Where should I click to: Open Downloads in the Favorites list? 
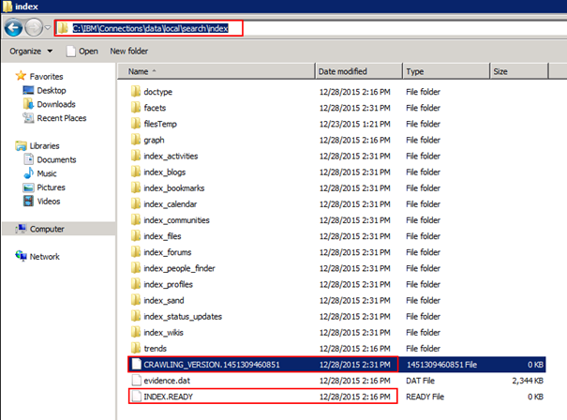(56, 104)
